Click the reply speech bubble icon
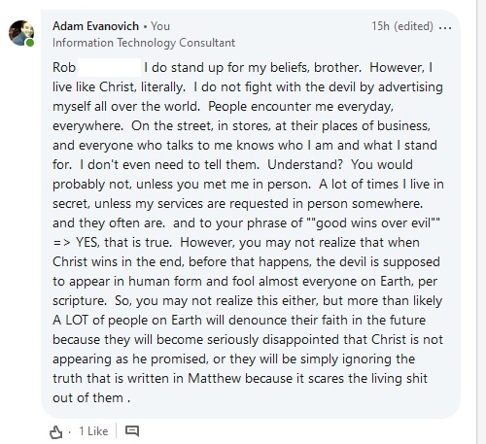The width and height of the screenshot is (486, 444). point(132,431)
